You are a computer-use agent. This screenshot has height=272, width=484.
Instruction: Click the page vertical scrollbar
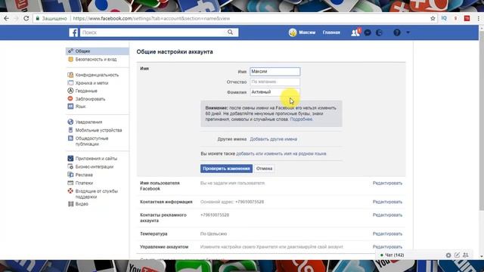click(x=481, y=120)
